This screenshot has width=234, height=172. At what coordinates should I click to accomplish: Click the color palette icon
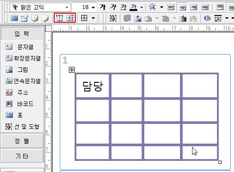pyautogui.click(x=207, y=18)
